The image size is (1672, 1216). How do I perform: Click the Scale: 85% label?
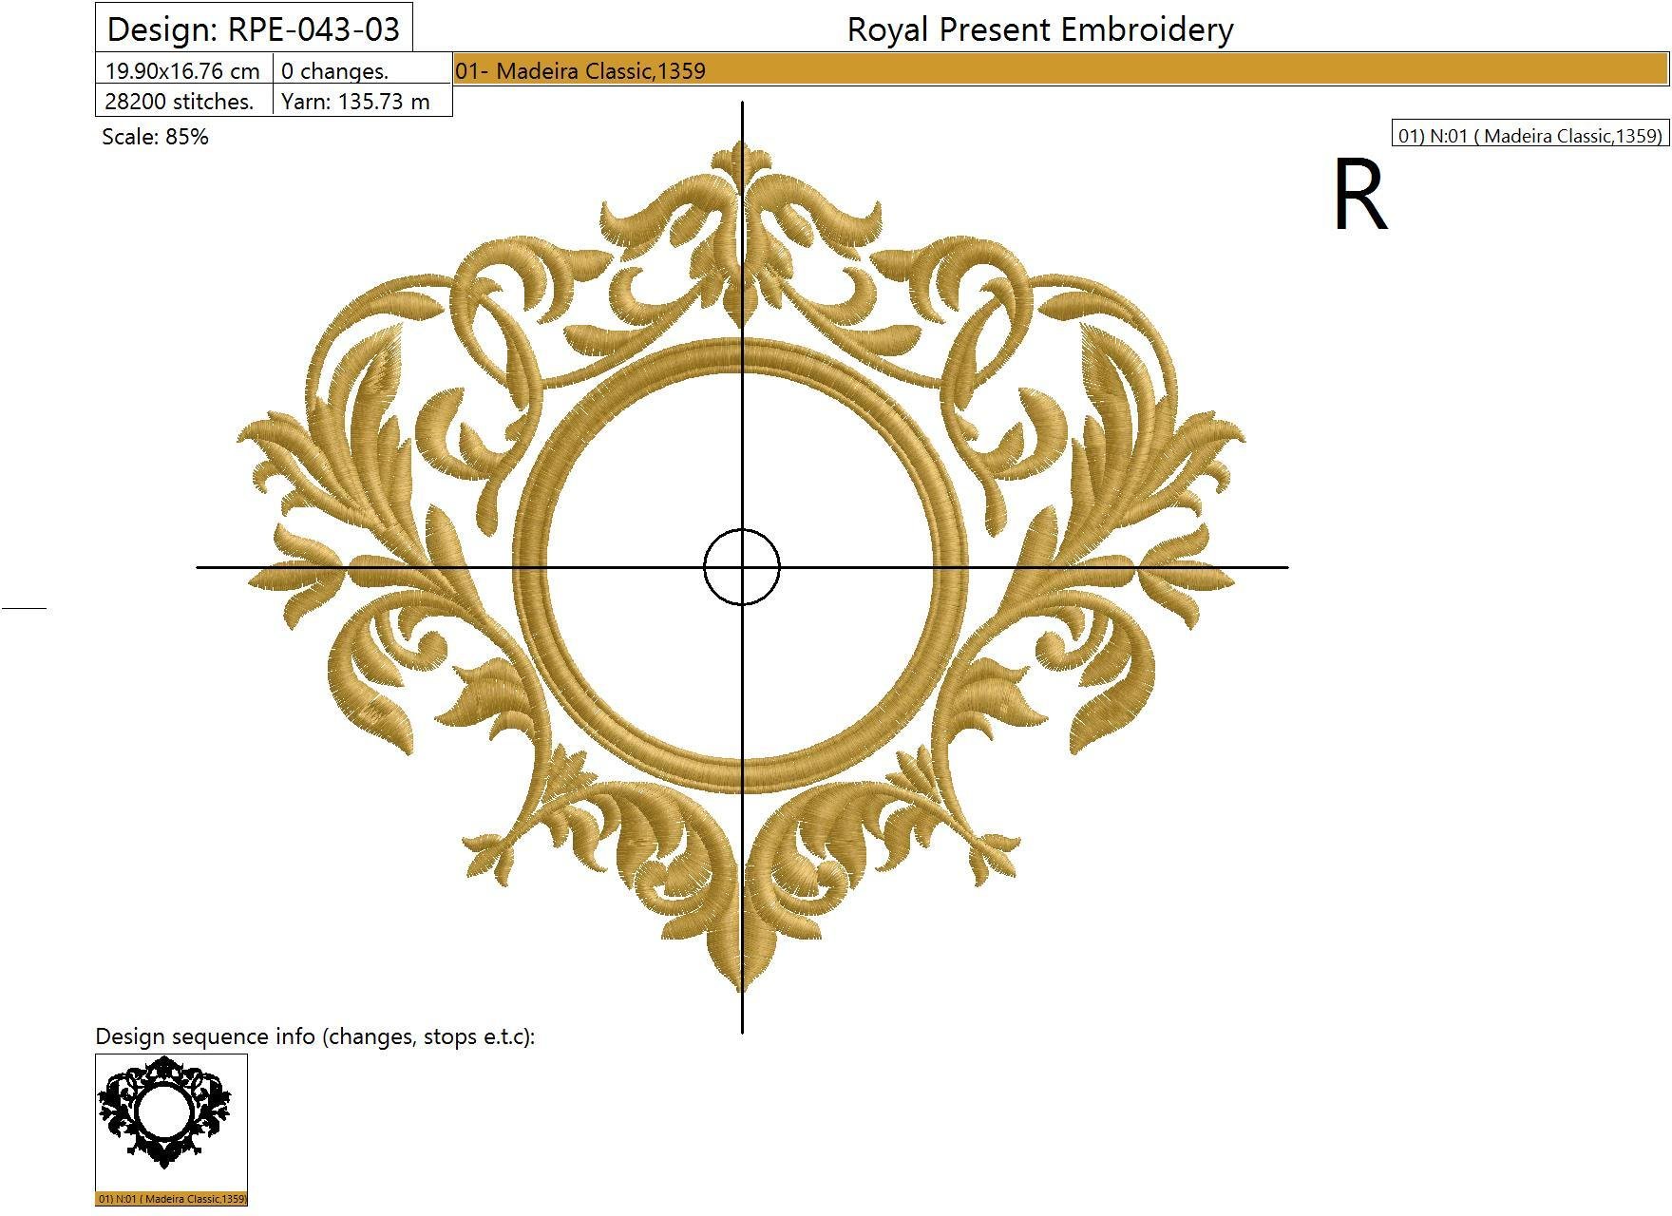coord(155,137)
